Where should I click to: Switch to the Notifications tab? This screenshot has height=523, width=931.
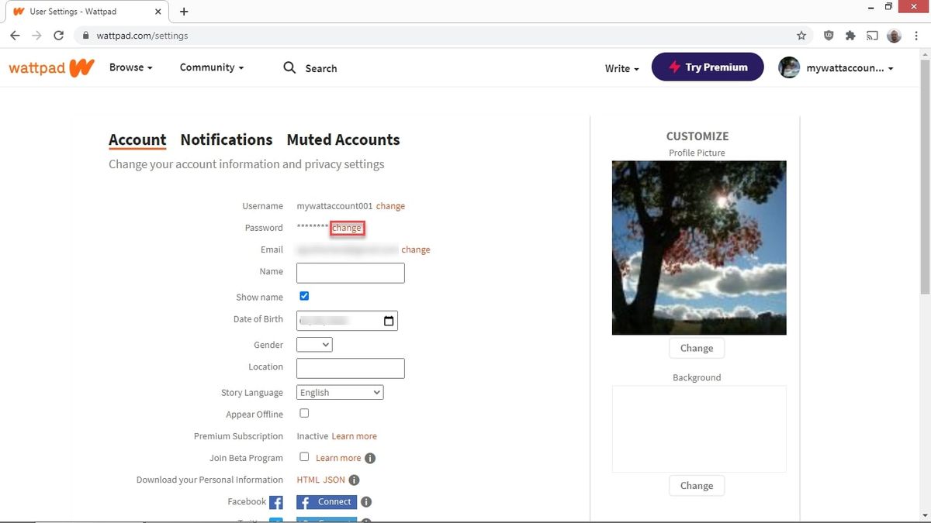226,139
